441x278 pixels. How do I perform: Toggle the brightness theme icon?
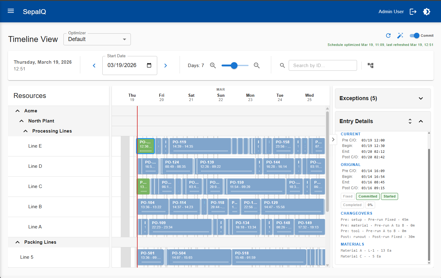[427, 12]
